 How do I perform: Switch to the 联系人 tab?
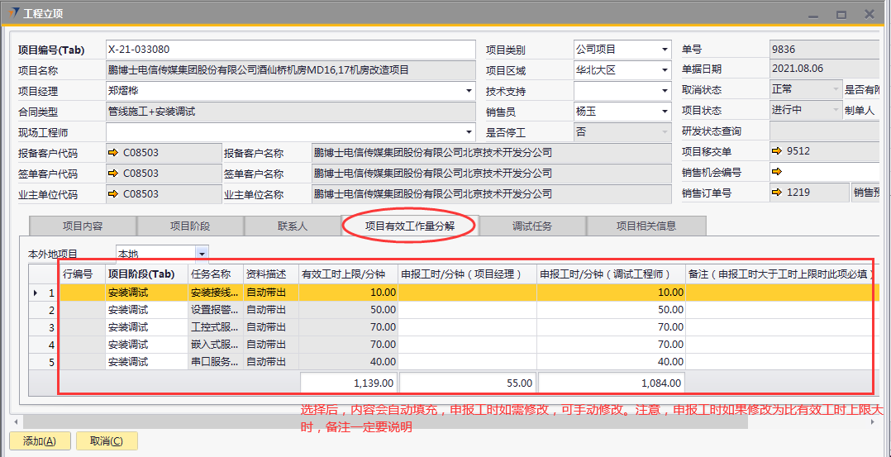pyautogui.click(x=292, y=226)
